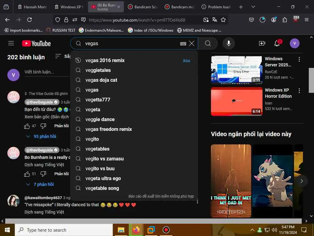
Task: Translate this page icon in address bar
Action: [x=214, y=20]
